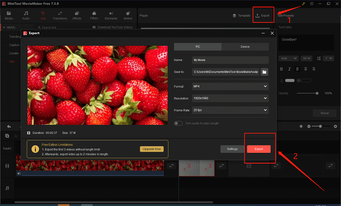Minimize the Export dialog
The image size is (341, 206).
tap(263, 33)
